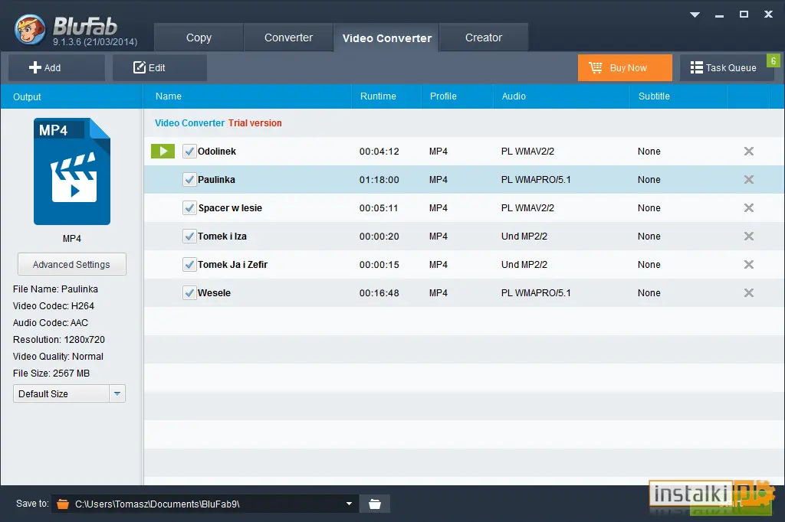Image resolution: width=785 pixels, height=522 pixels.
Task: Click the 01:18:00 runtime value
Action: [x=379, y=180]
